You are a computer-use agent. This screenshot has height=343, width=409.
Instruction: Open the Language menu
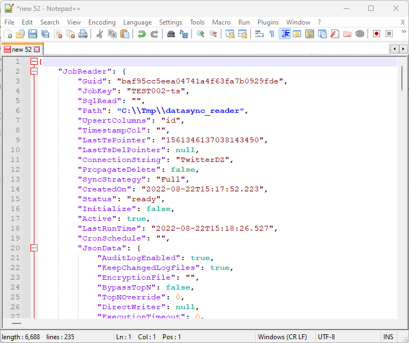click(137, 22)
